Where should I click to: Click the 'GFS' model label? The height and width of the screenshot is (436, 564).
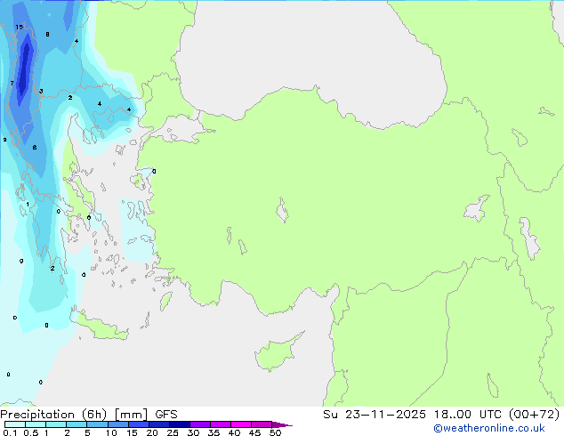coord(166,415)
